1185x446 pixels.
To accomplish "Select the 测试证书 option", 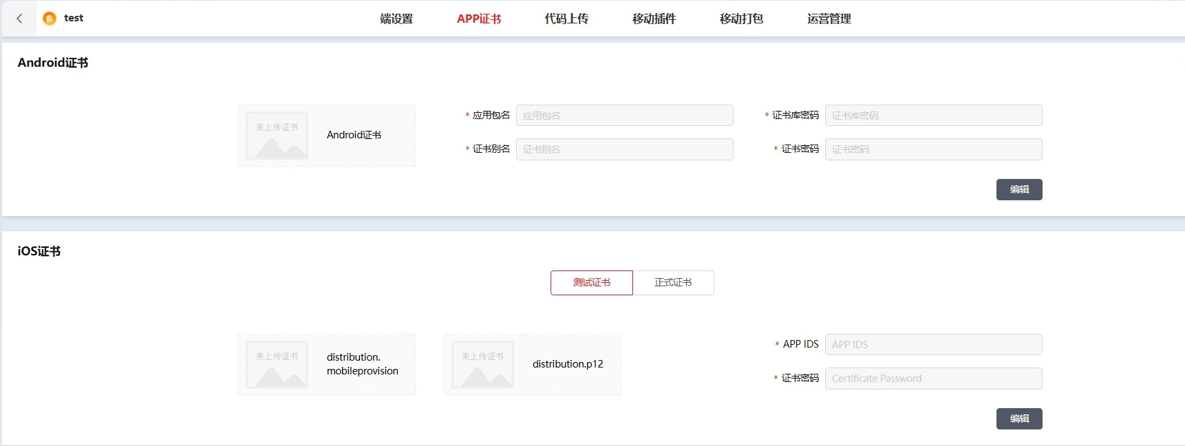I will point(592,283).
